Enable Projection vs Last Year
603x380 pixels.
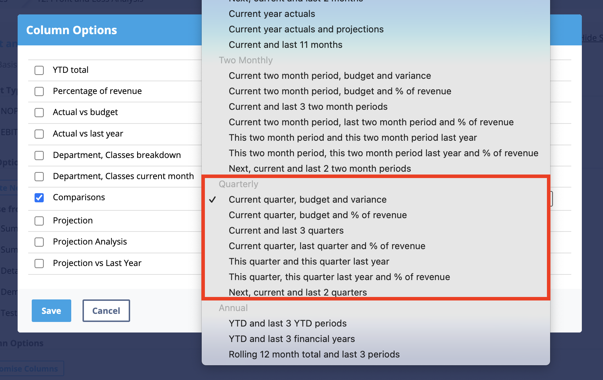click(x=39, y=263)
